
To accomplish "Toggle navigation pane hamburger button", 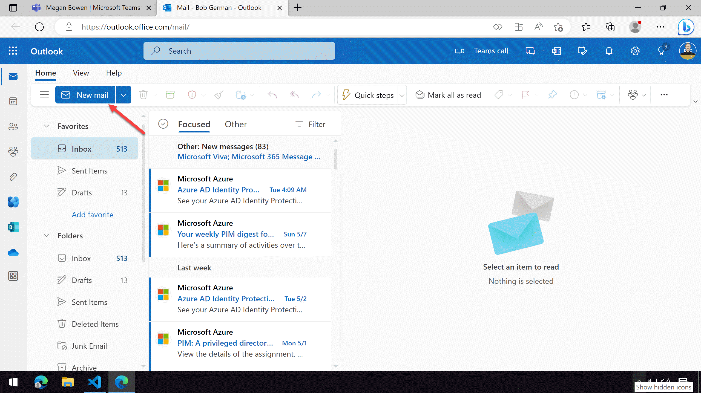I will point(44,95).
